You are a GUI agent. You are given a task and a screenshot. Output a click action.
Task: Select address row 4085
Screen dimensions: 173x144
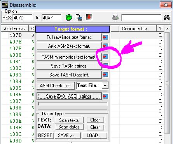pyautogui.click(x=16, y=88)
